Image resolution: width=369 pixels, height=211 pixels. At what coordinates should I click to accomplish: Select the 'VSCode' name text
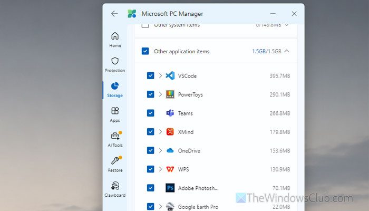(x=187, y=76)
